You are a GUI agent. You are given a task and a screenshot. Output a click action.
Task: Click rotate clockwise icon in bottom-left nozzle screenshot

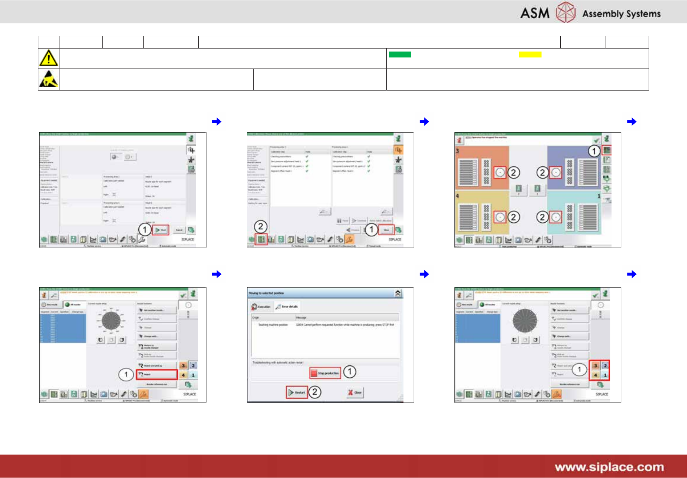122,339
